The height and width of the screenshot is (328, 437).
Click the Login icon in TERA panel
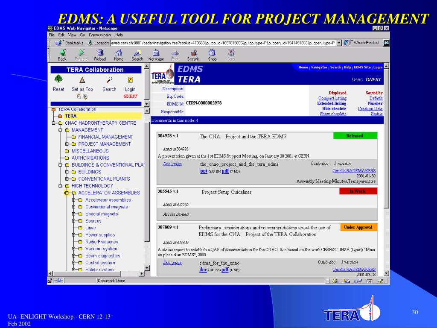pyautogui.click(x=130, y=80)
